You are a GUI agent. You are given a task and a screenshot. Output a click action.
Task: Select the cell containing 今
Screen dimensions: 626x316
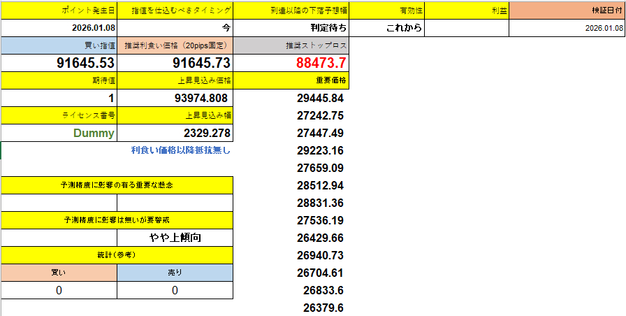(175, 28)
